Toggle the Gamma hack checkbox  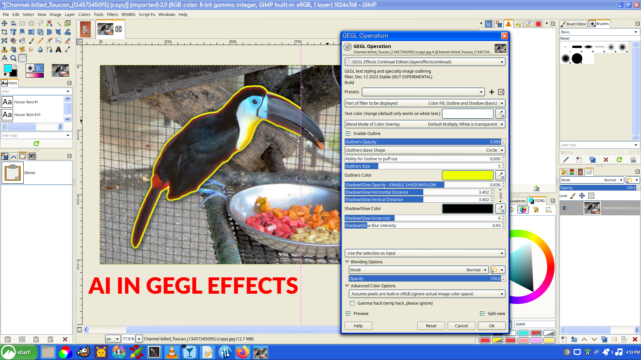tap(352, 303)
